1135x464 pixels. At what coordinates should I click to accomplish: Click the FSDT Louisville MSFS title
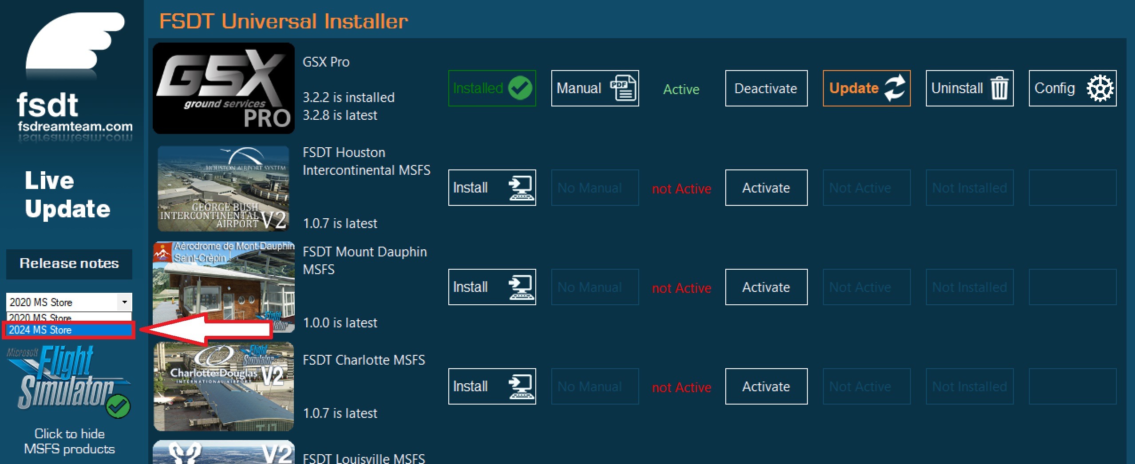point(364,458)
